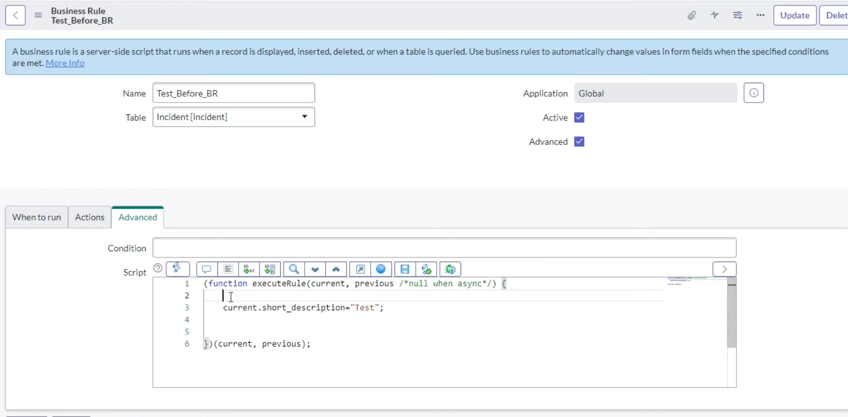Disable the Advanced checkbox
848x417 pixels.
point(579,141)
